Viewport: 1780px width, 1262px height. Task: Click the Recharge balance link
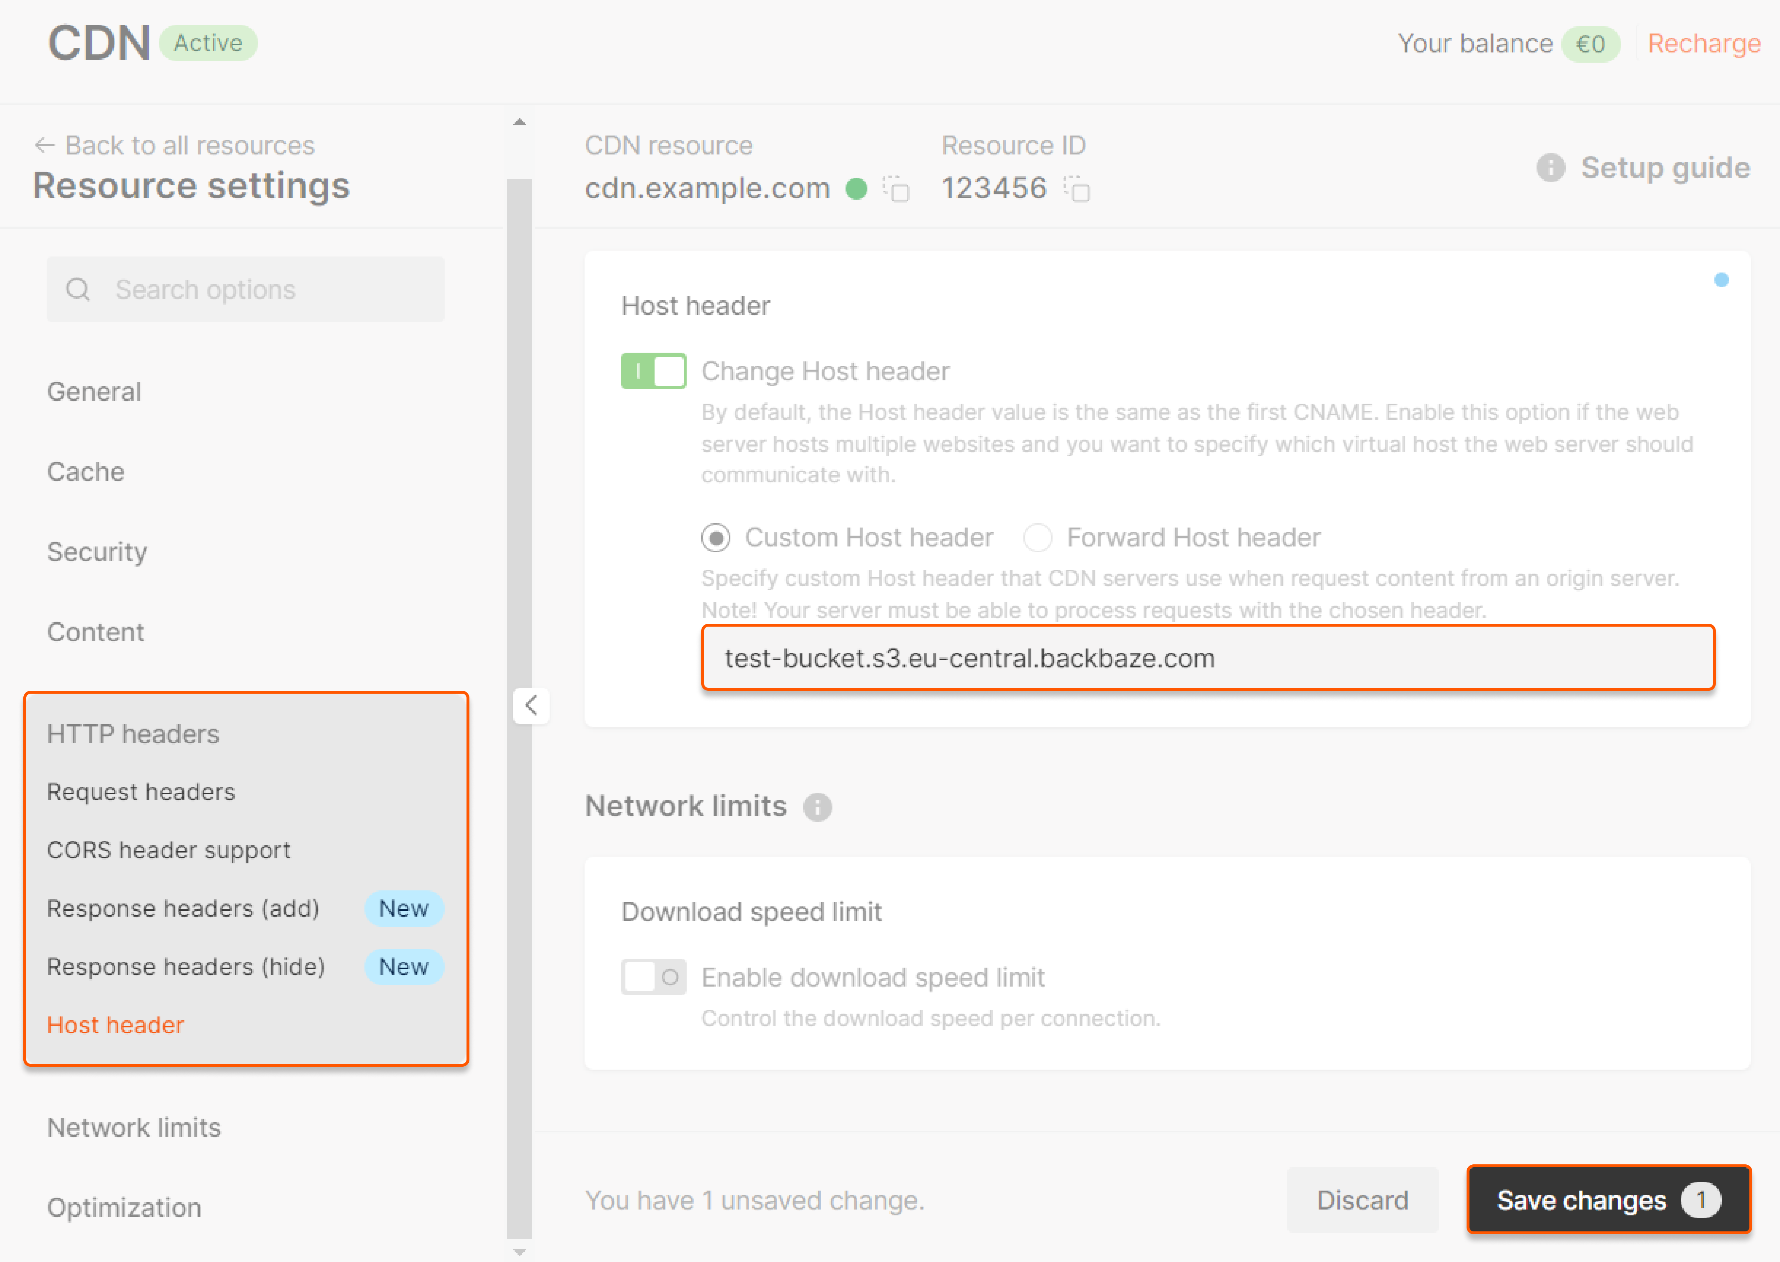1704,43
